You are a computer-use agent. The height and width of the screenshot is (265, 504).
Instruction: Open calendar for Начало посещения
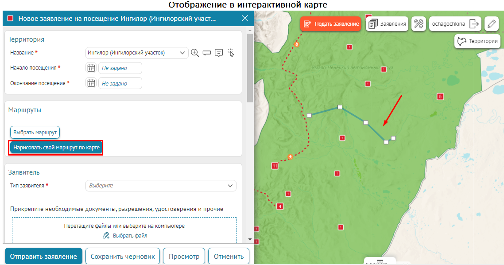click(x=91, y=68)
